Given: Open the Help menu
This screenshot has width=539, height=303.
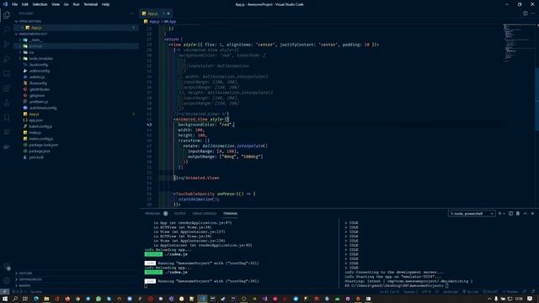Looking at the screenshot, I should point(106,4).
